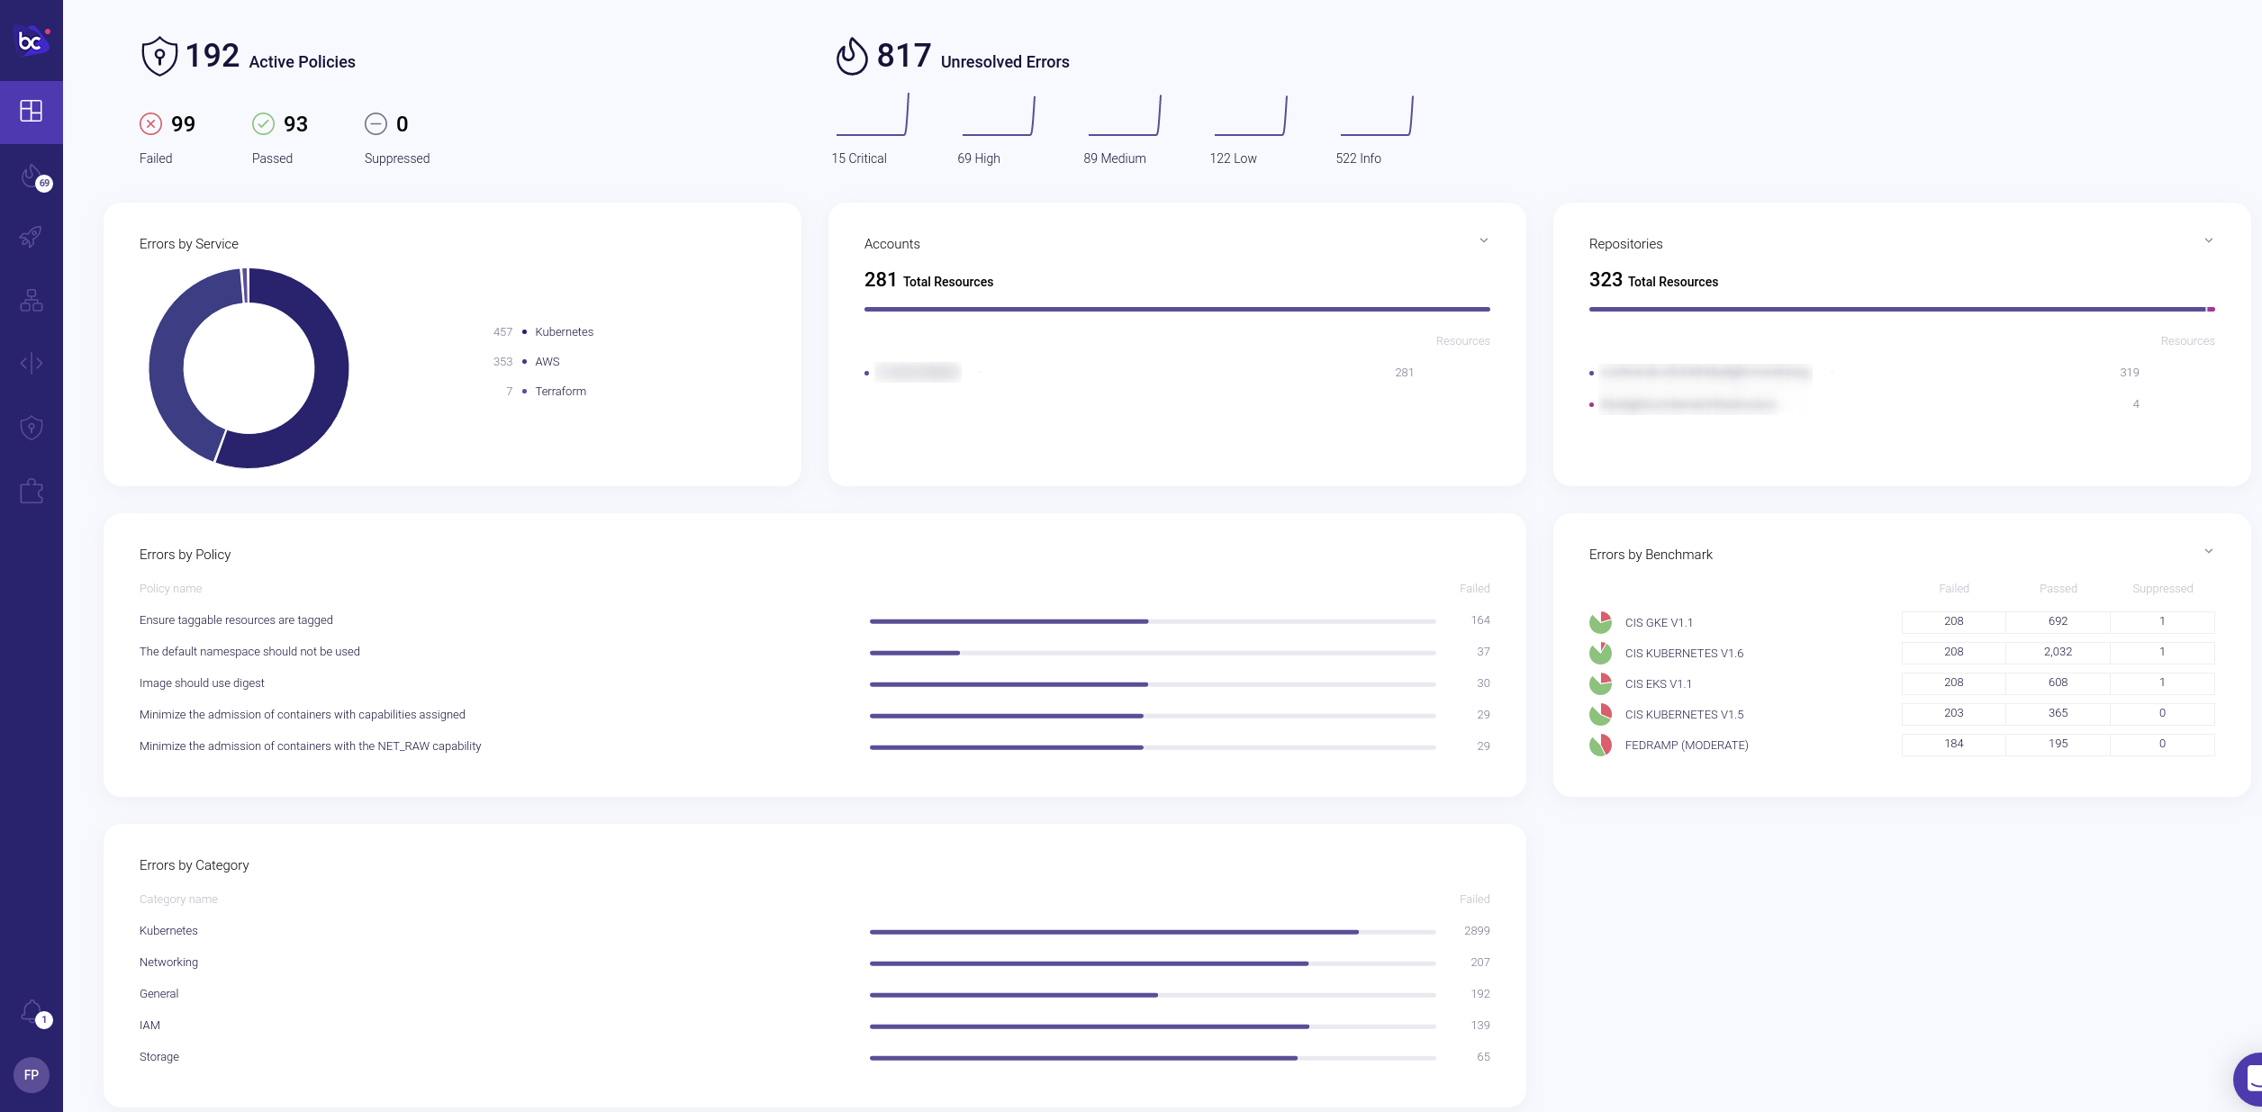Viewport: 2262px width, 1112px height.
Task: Open Kubernetes in Errors by Category
Action: (x=168, y=931)
